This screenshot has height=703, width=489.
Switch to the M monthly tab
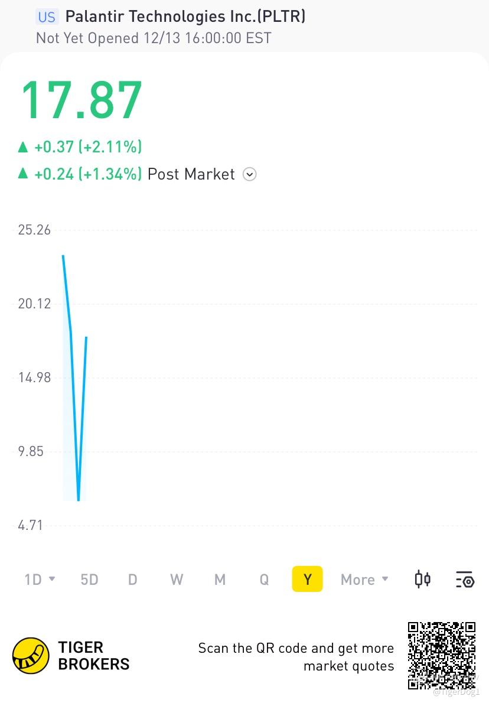click(x=220, y=580)
